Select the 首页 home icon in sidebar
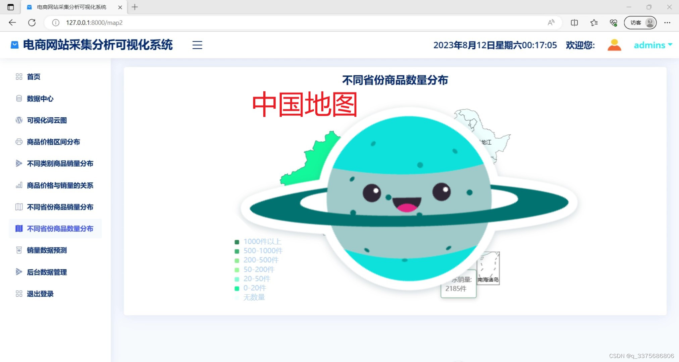This screenshot has height=362, width=679. (19, 77)
